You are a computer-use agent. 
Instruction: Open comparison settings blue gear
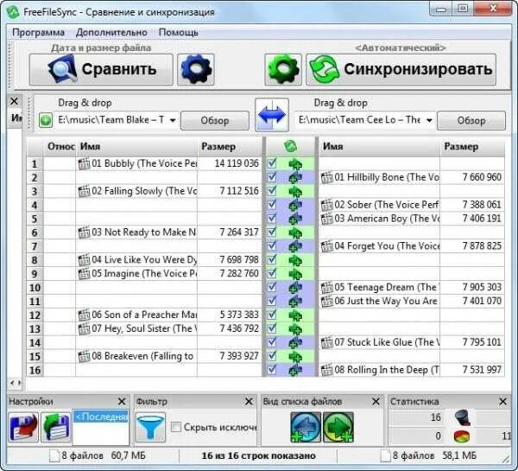pos(196,70)
